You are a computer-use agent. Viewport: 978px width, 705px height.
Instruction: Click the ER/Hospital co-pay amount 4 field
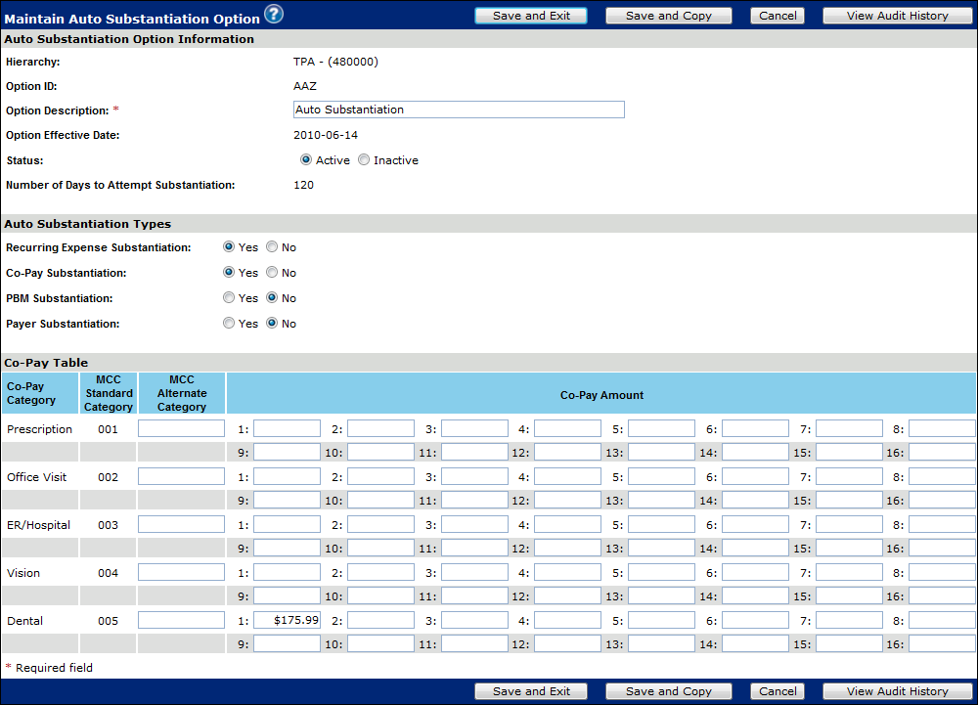pos(567,524)
